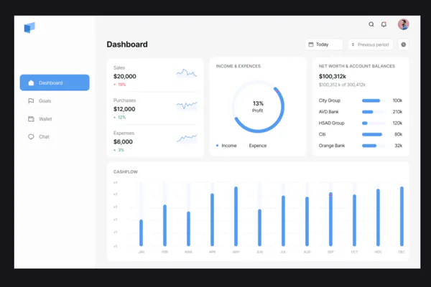Toggle the Expence legend entry
Viewport: 431px width, 287px height.
pos(256,146)
